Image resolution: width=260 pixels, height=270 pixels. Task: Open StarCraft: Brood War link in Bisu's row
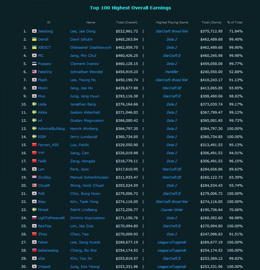click(x=172, y=202)
